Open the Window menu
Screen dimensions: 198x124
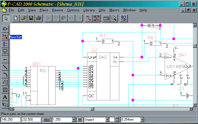point(129,10)
